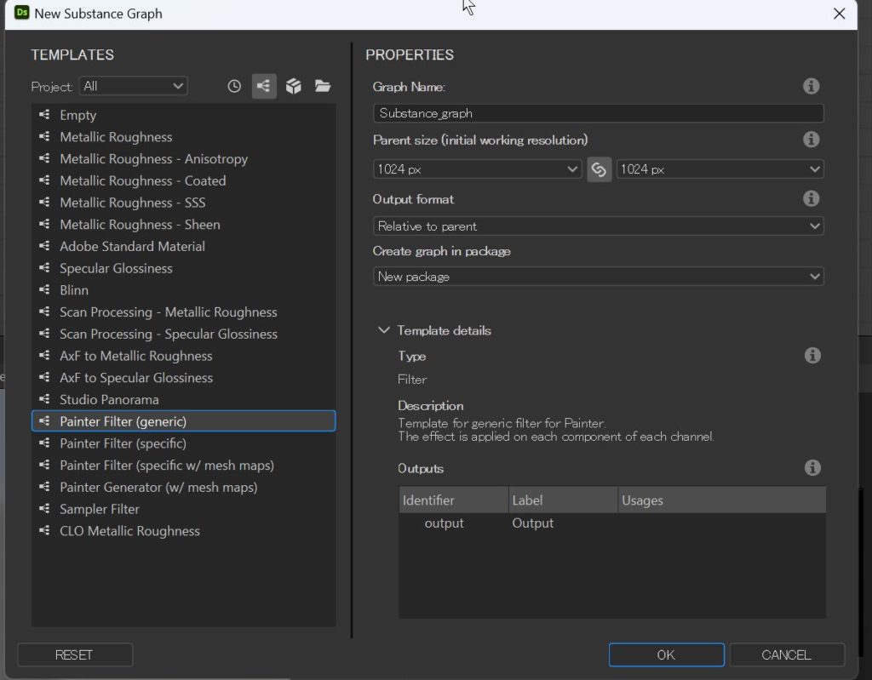Click the recent templates clock icon
The width and height of the screenshot is (872, 680).
[x=234, y=86]
